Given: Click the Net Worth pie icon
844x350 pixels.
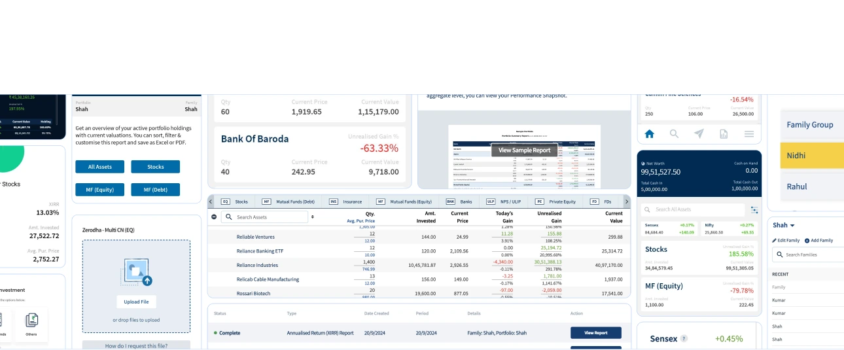Looking at the screenshot, I should [x=643, y=164].
